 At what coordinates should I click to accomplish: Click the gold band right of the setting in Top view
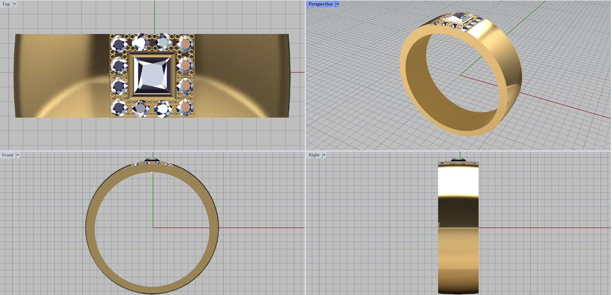point(241,76)
